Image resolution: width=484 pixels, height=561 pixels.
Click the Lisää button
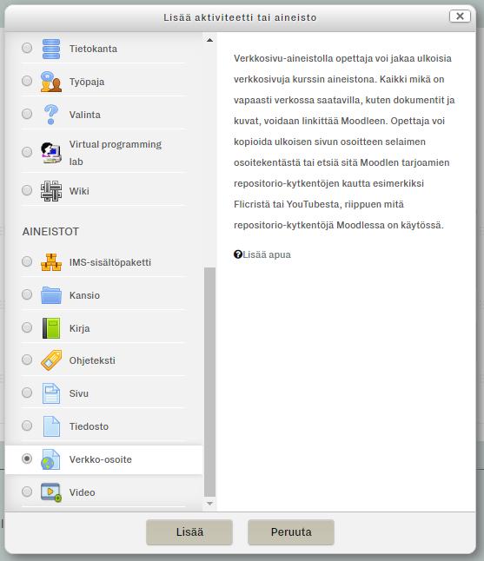(189, 532)
